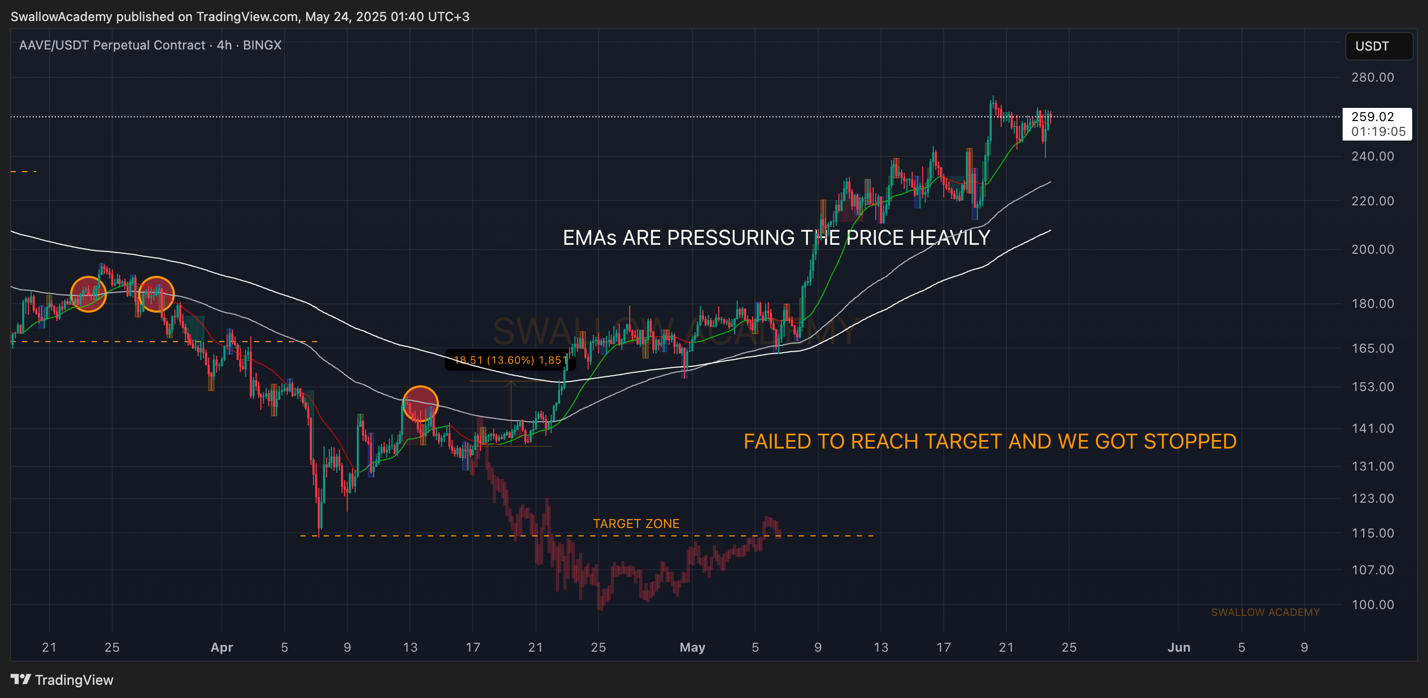Click the SwallowAcademy published header text
Viewport: 1428px width, 698px height.
coord(240,17)
